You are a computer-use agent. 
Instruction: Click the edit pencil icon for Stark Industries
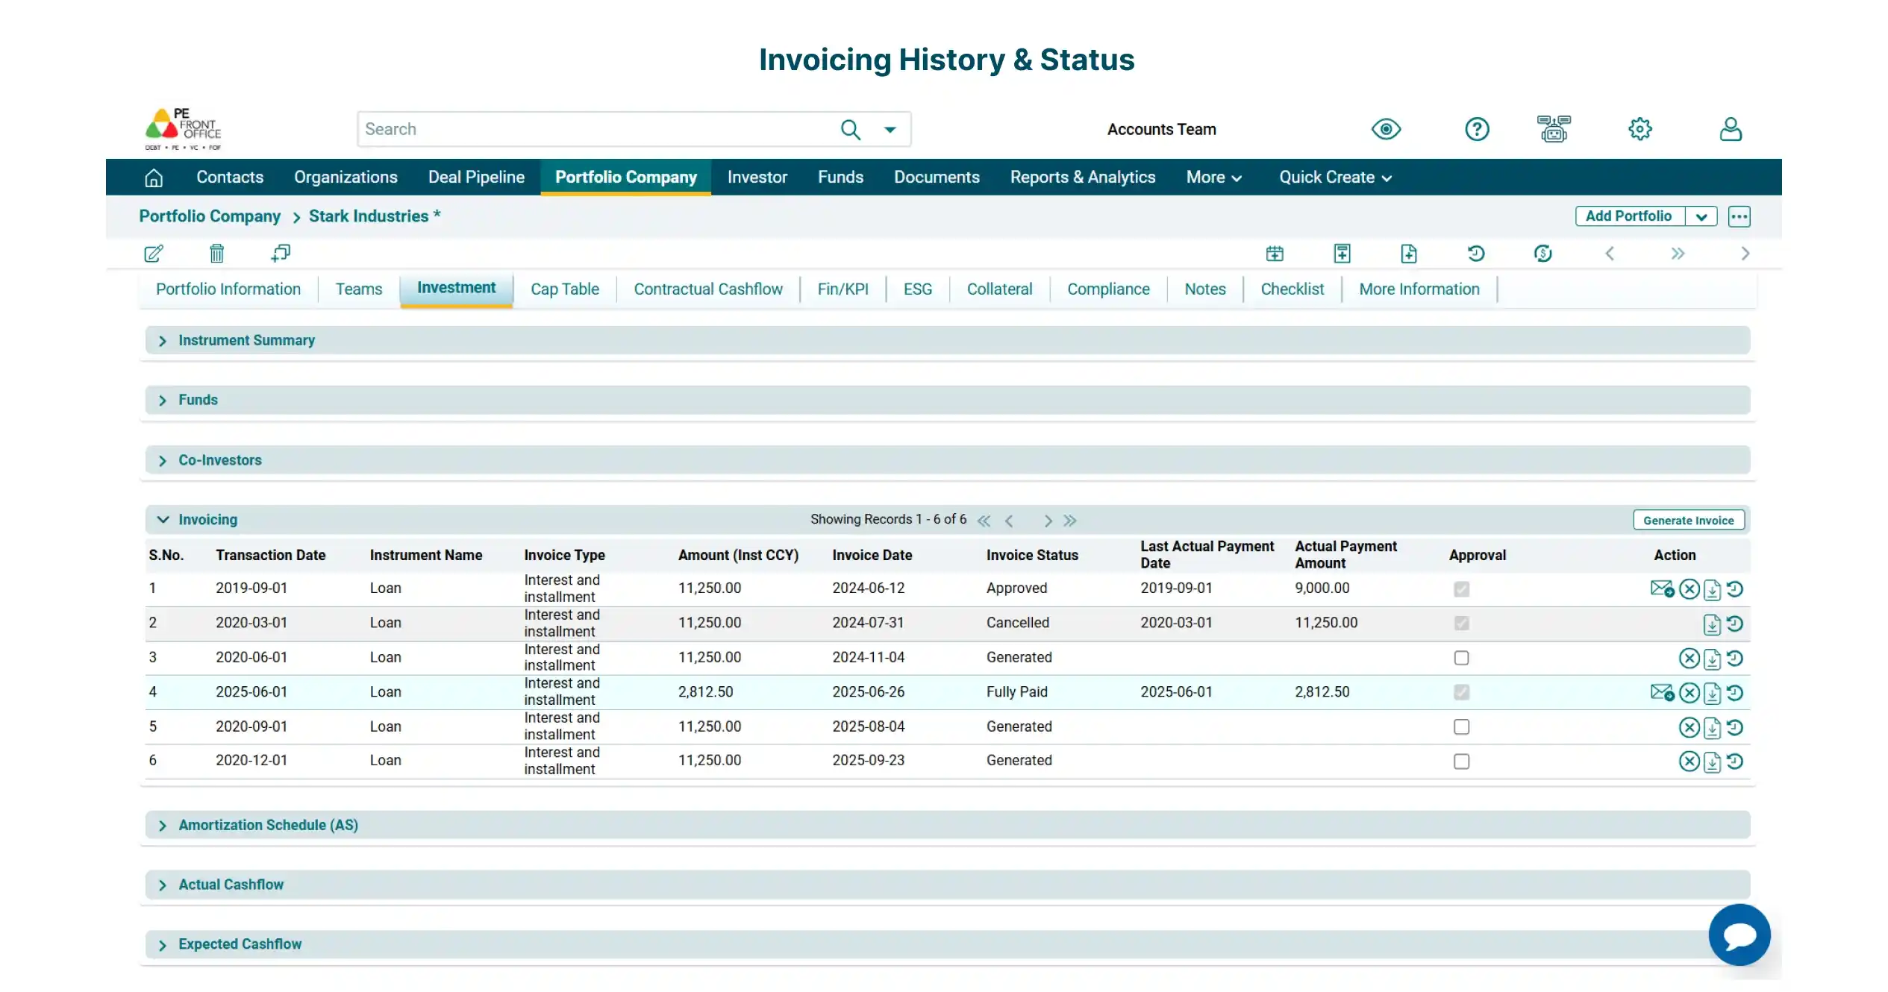coord(154,254)
